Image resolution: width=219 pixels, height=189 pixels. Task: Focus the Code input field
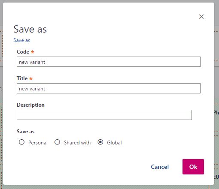click(x=109, y=62)
